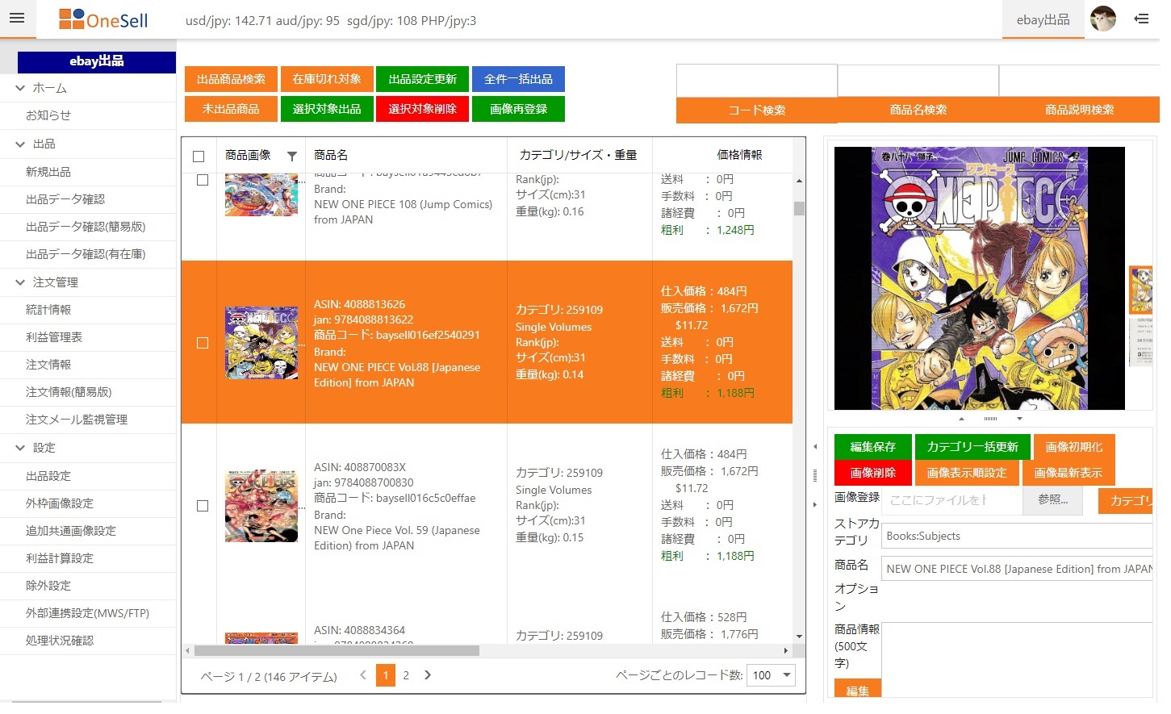The image size is (1171, 714).
Task: Click the up arrow of the table scrollbar
Action: 799,182
